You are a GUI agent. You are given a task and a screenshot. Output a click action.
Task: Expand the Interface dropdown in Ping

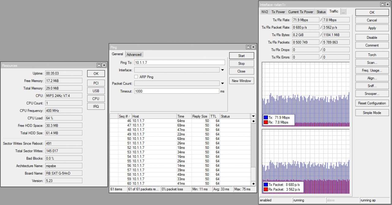click(x=222, y=70)
